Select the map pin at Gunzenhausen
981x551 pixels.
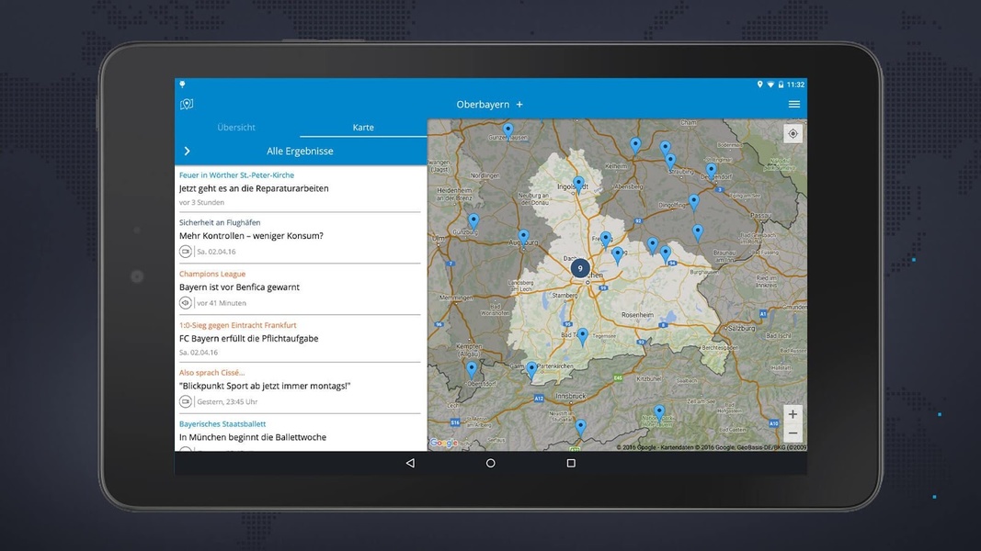point(508,131)
